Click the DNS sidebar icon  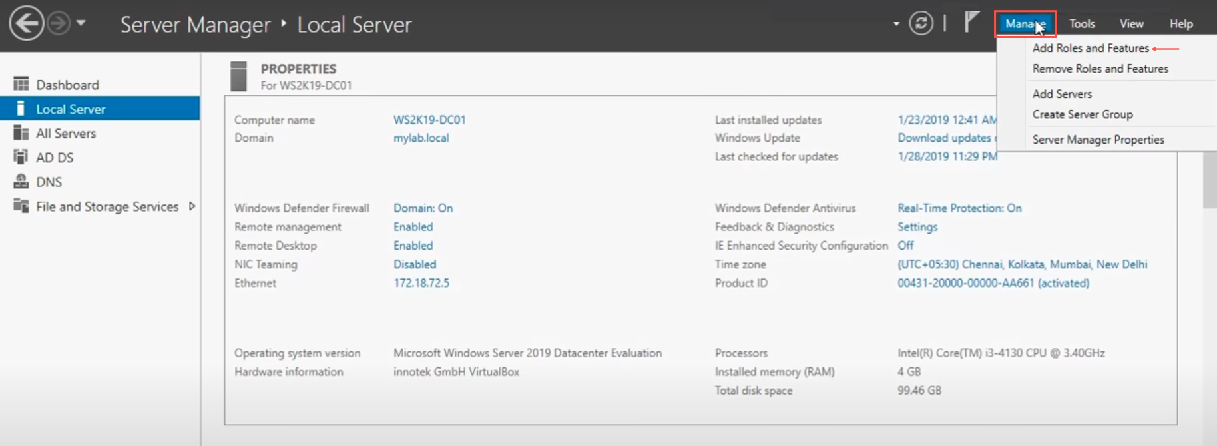point(21,182)
